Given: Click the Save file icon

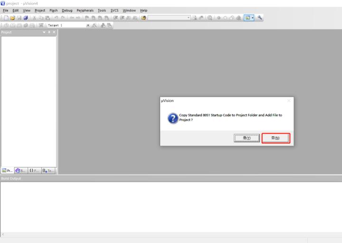Looking at the screenshot, I should tap(19, 18).
